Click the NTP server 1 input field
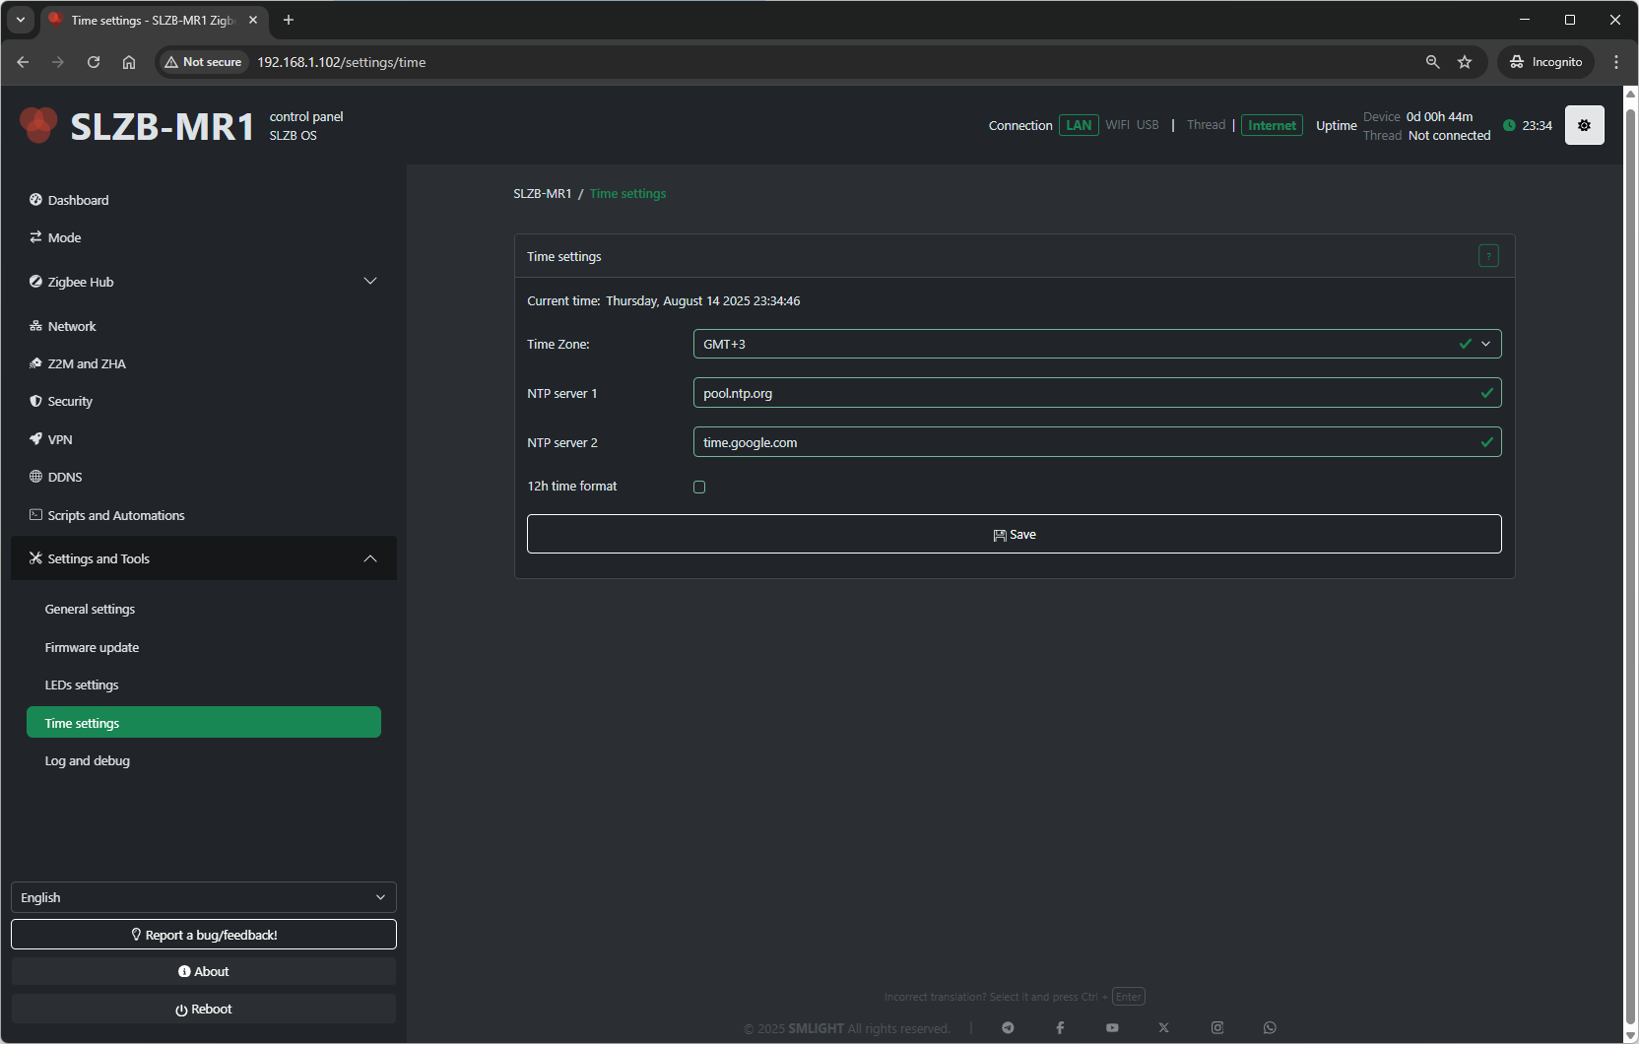 (1083, 393)
